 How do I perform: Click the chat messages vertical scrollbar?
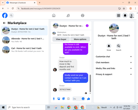point(90,83)
